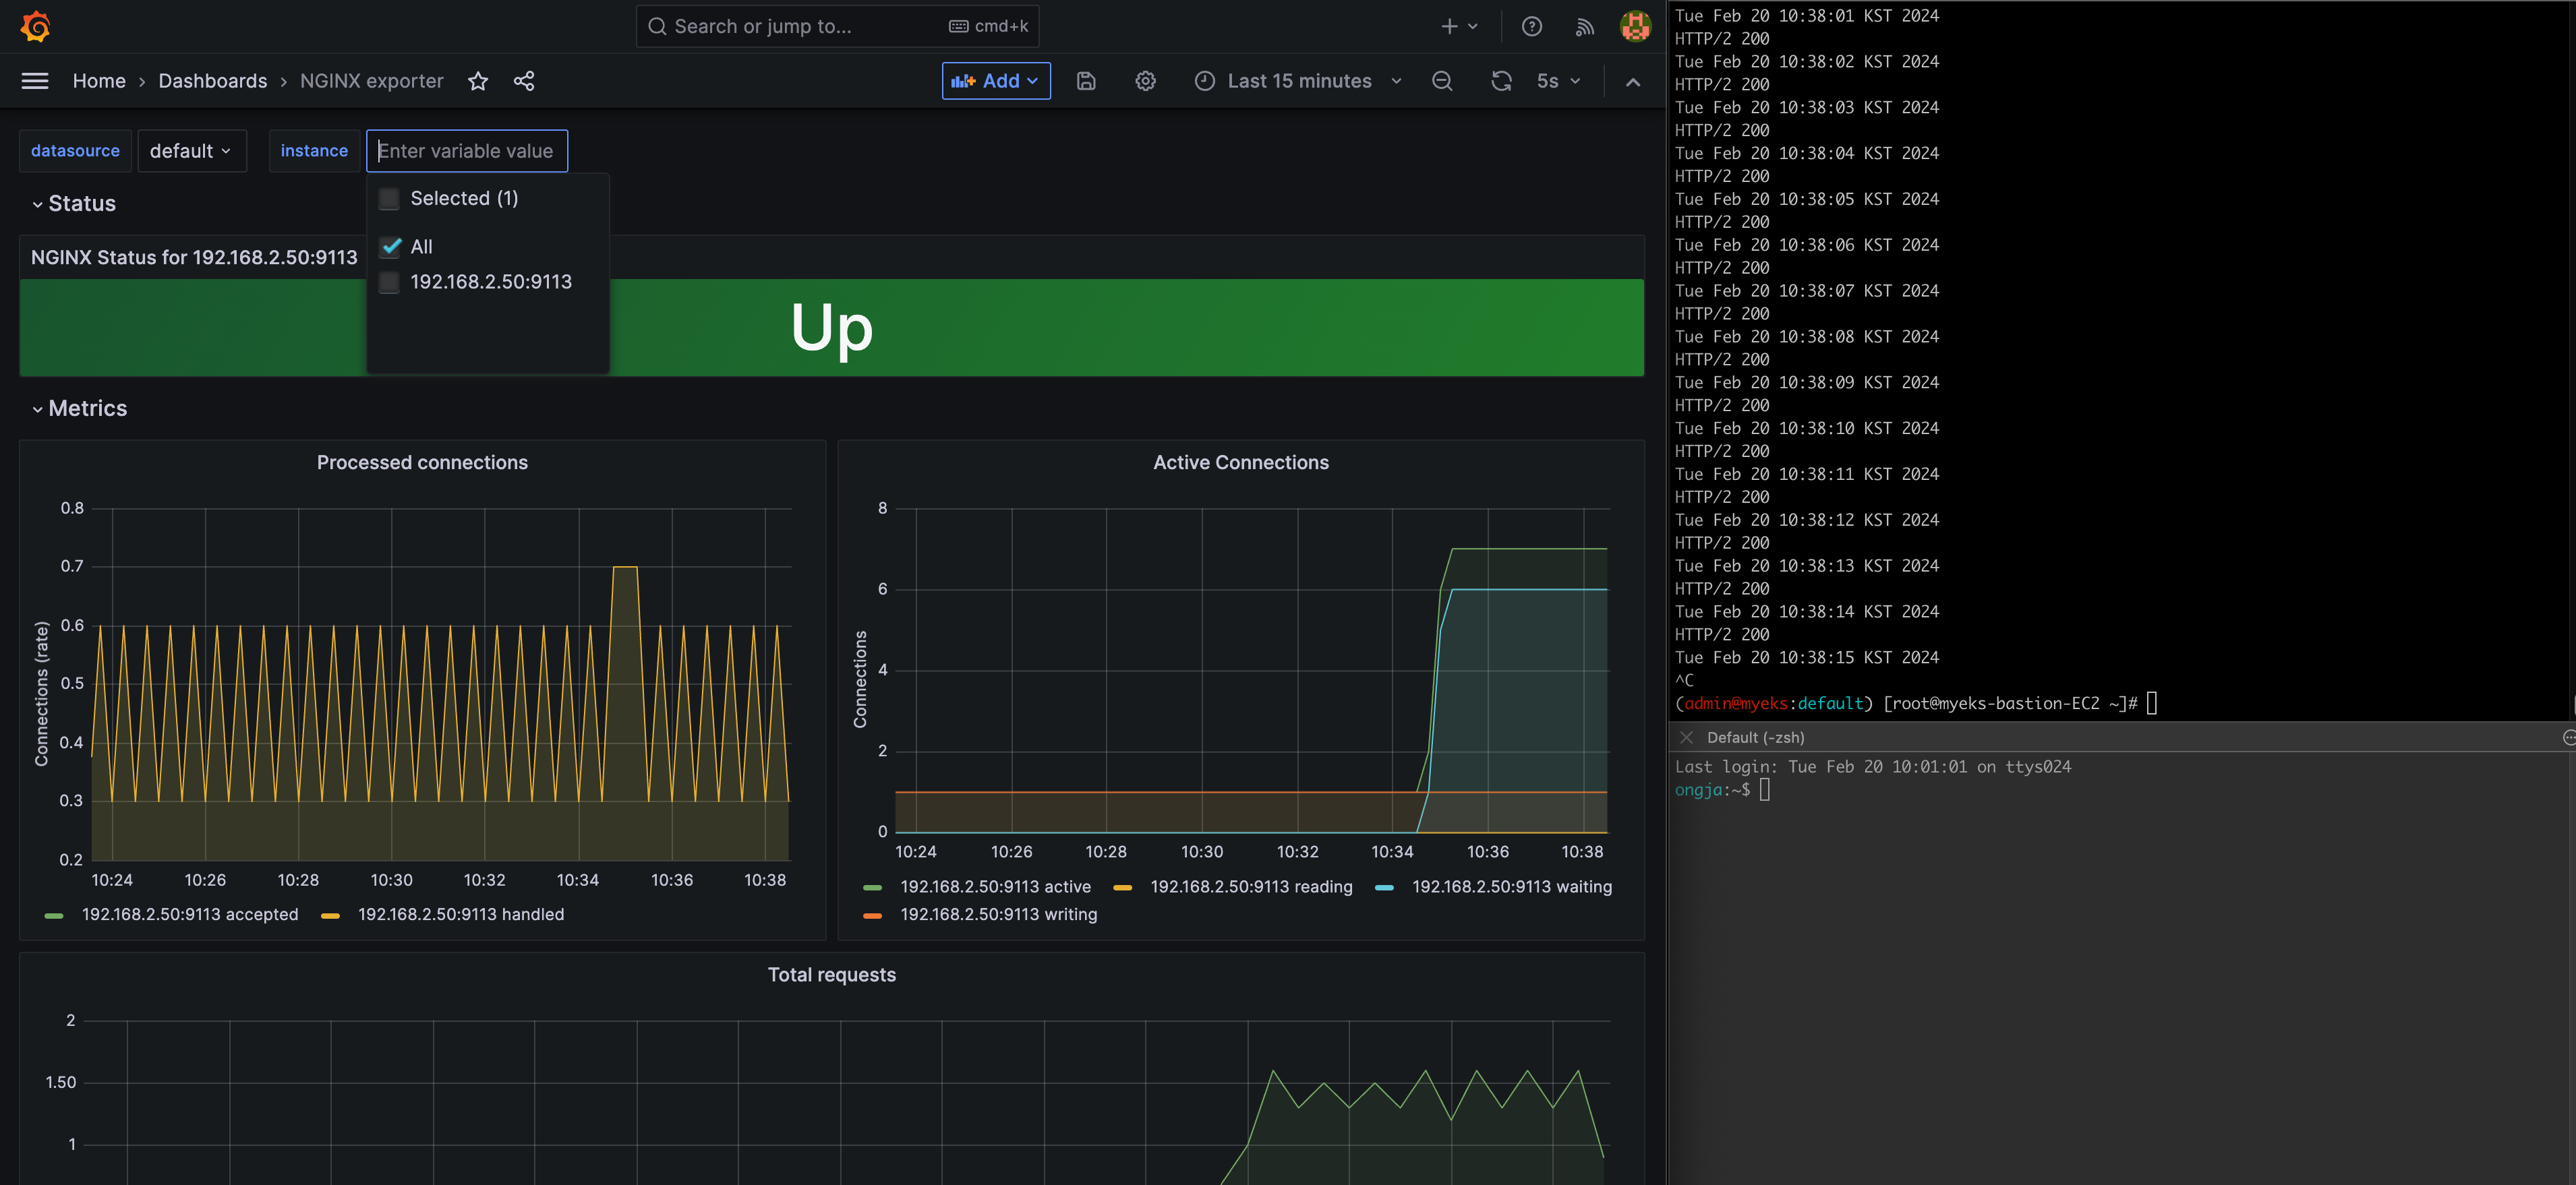Toggle the Selected (1) checkbox
Viewport: 2576px width, 1185px height.
point(390,199)
